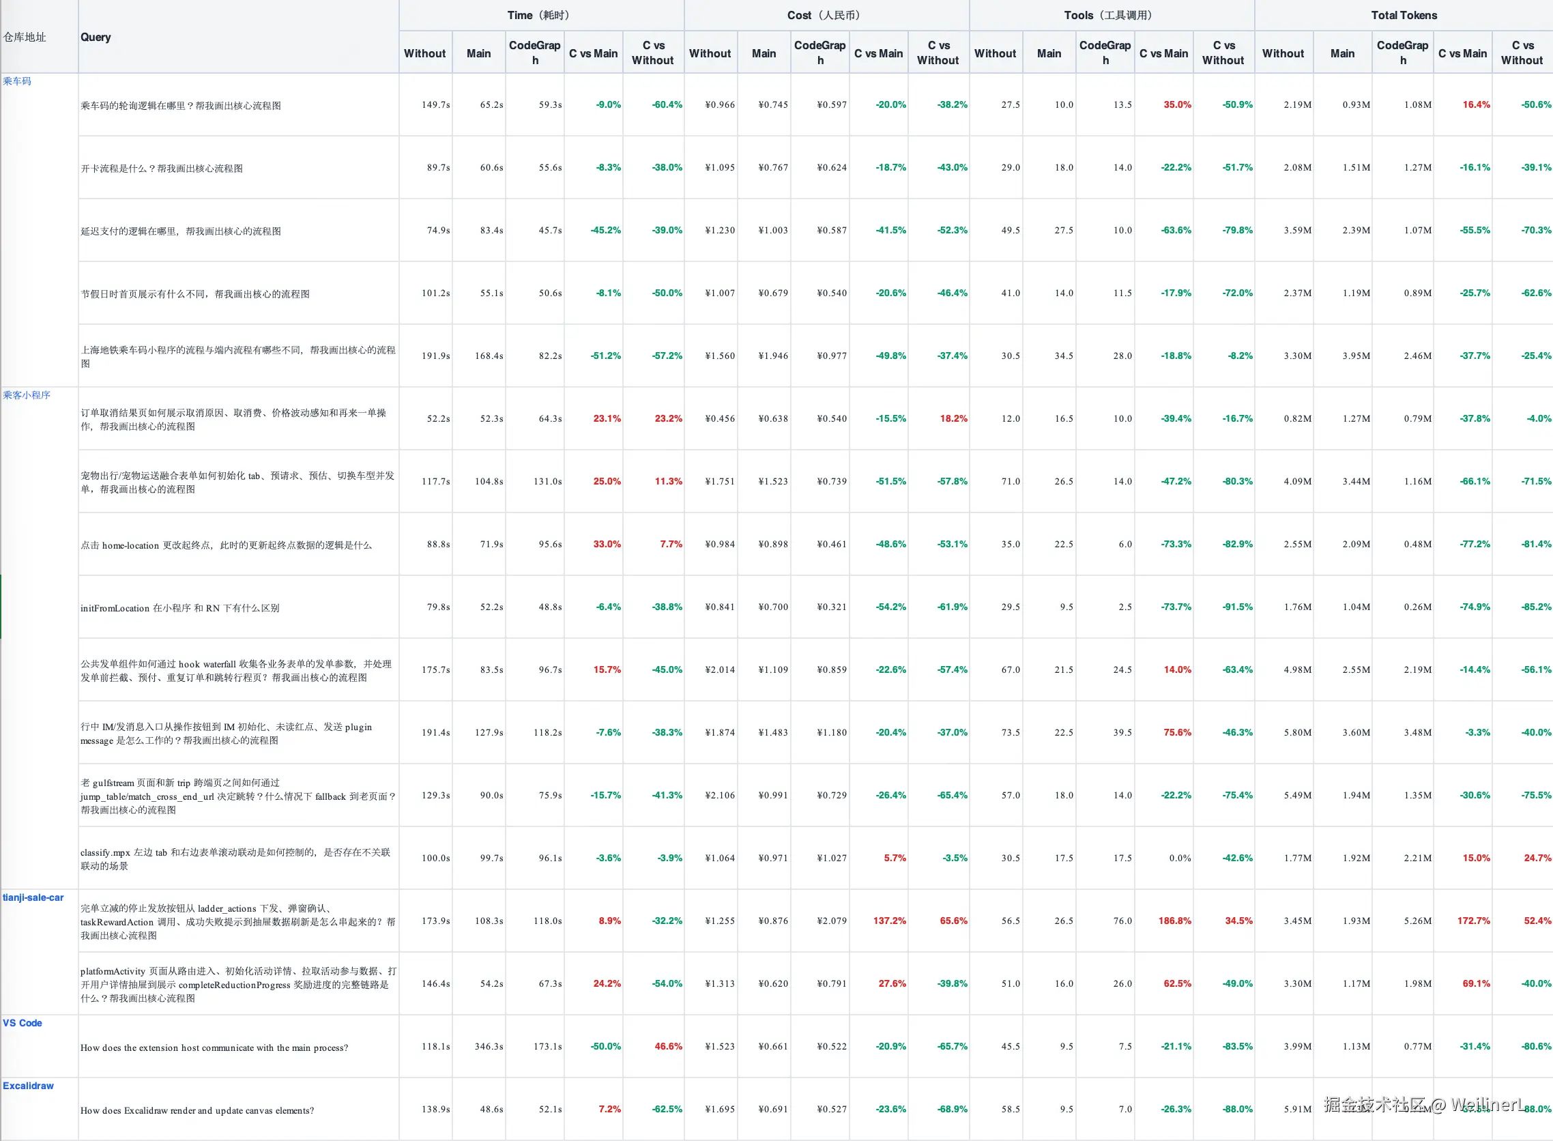This screenshot has width=1553, height=1141.
Task: Click the 65.2s time cell
Action: tap(492, 105)
